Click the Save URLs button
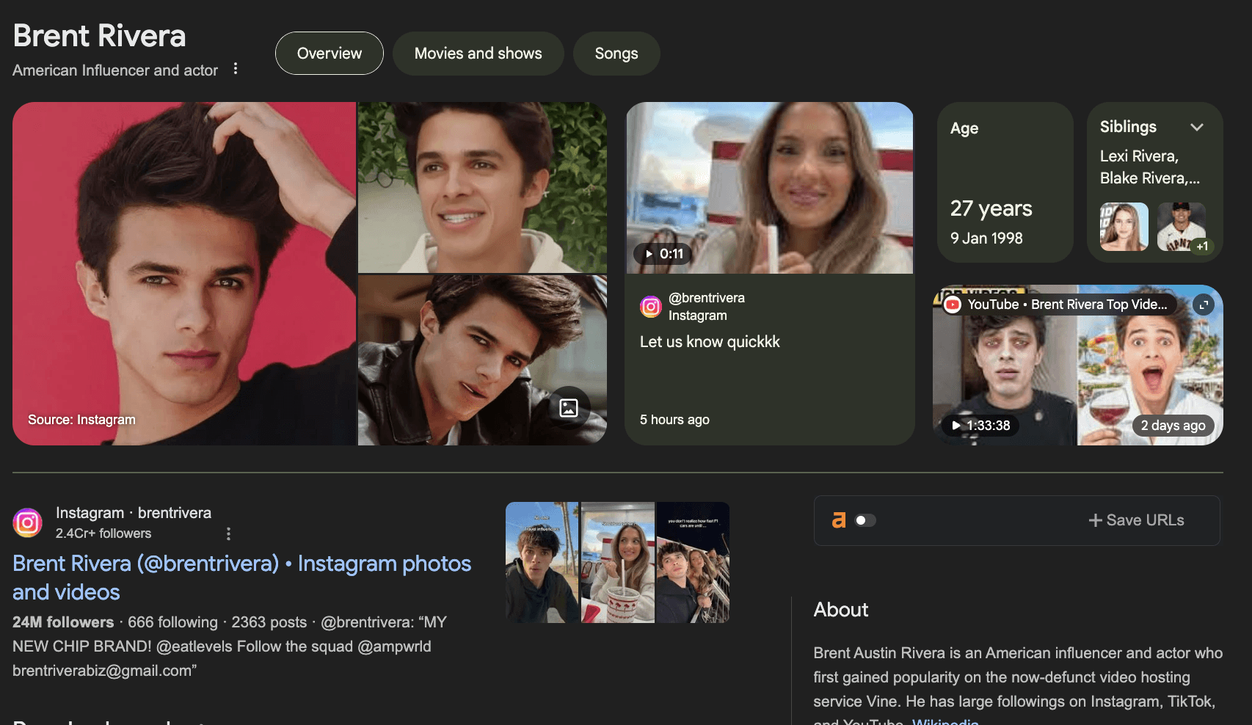The image size is (1252, 725). click(x=1136, y=520)
